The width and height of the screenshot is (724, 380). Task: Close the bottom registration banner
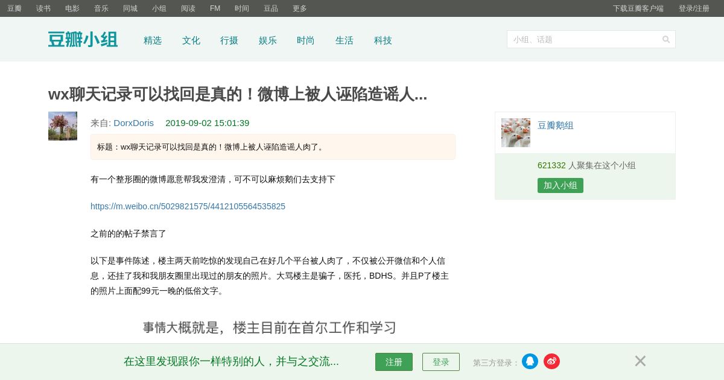pyautogui.click(x=640, y=361)
